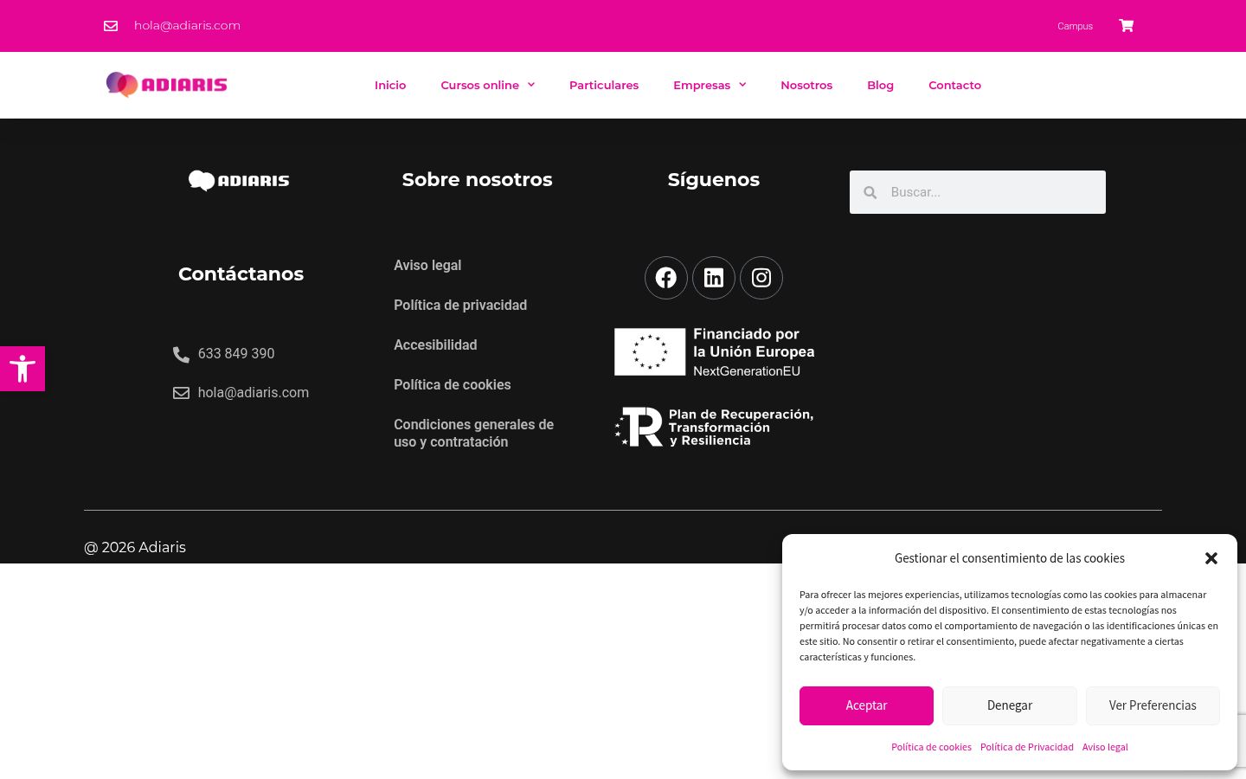Click the phone number 633 849 390

(x=236, y=353)
